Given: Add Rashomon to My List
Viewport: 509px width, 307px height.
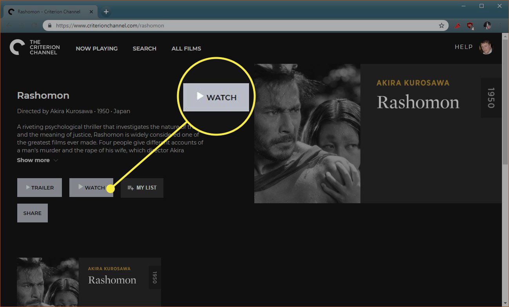Looking at the screenshot, I should 142,188.
